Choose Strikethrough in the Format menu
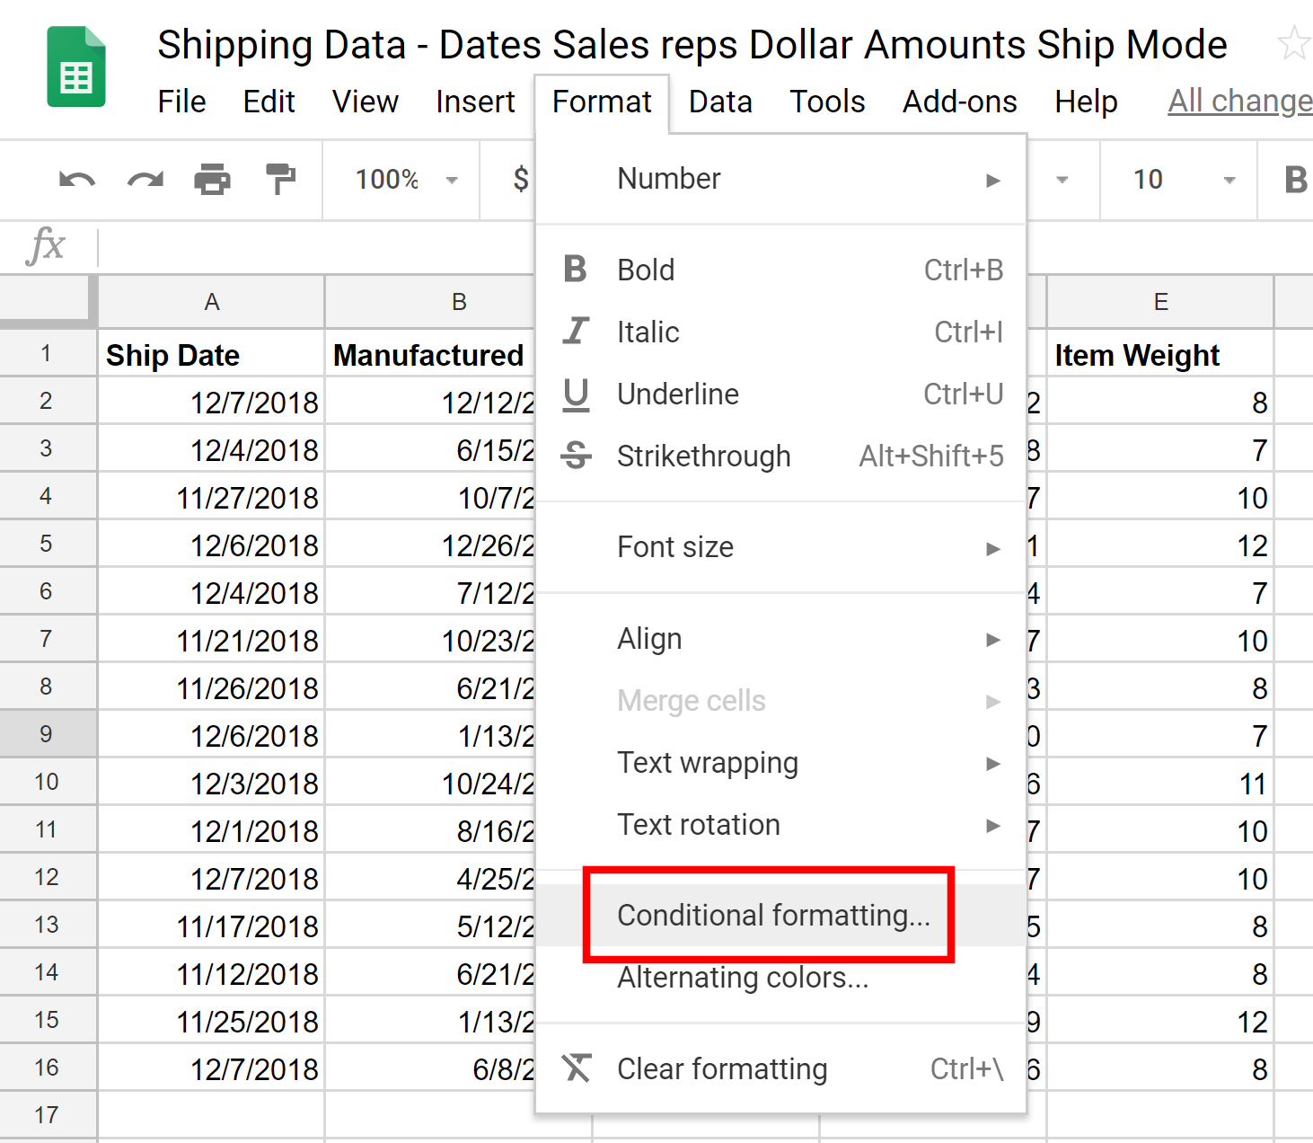1313x1143 pixels. [781, 456]
